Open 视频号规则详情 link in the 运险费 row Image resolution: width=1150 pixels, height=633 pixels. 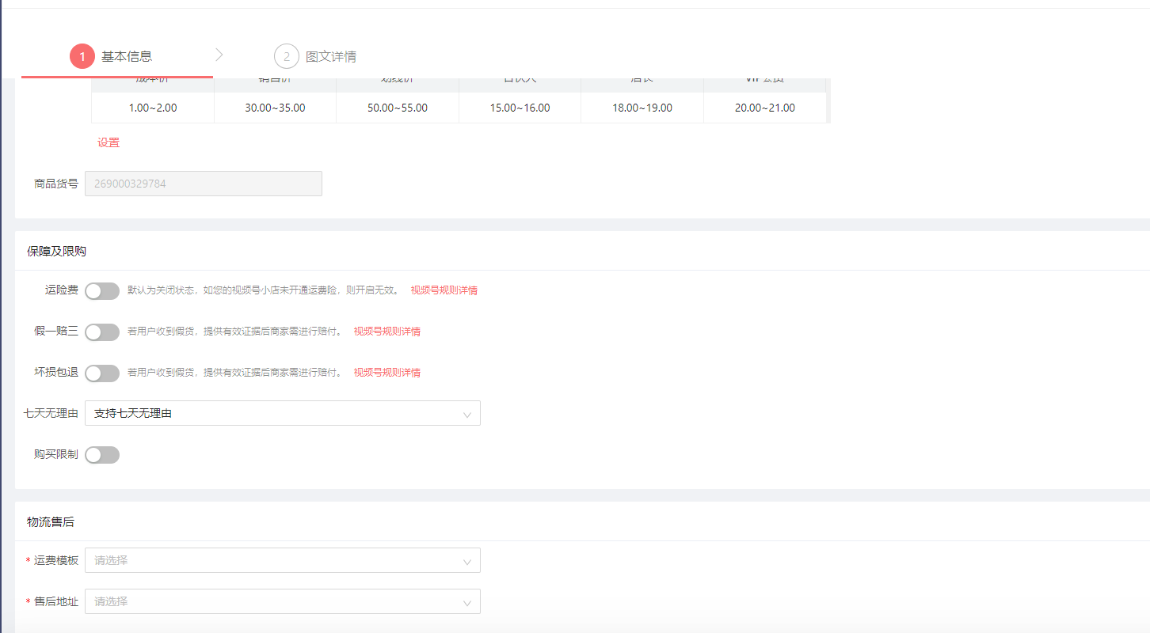coord(444,290)
